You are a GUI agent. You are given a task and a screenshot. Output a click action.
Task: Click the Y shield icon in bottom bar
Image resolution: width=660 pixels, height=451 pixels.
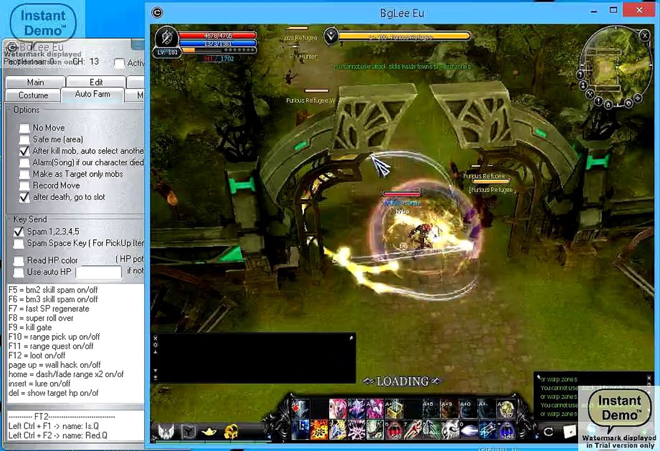click(x=188, y=432)
